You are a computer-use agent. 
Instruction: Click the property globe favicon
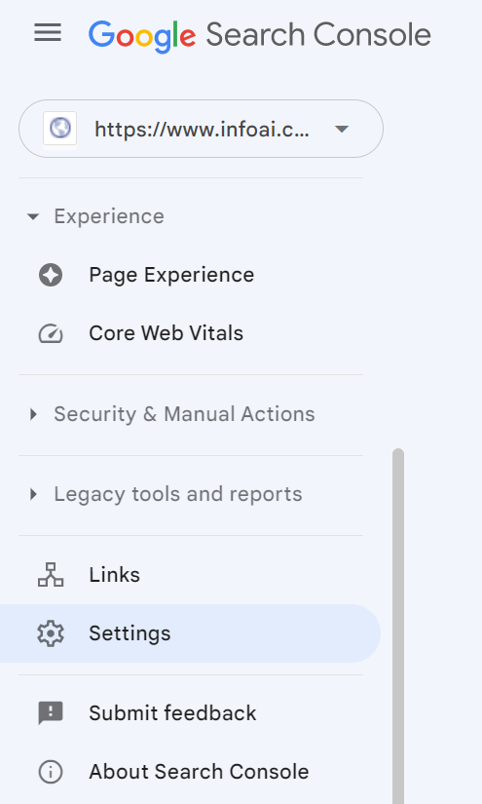tap(60, 129)
